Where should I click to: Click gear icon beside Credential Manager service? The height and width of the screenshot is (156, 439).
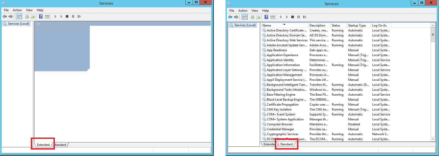pos(264,129)
